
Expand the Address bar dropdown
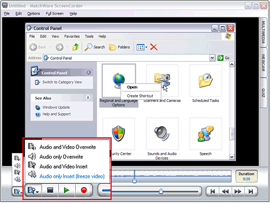coord(212,58)
